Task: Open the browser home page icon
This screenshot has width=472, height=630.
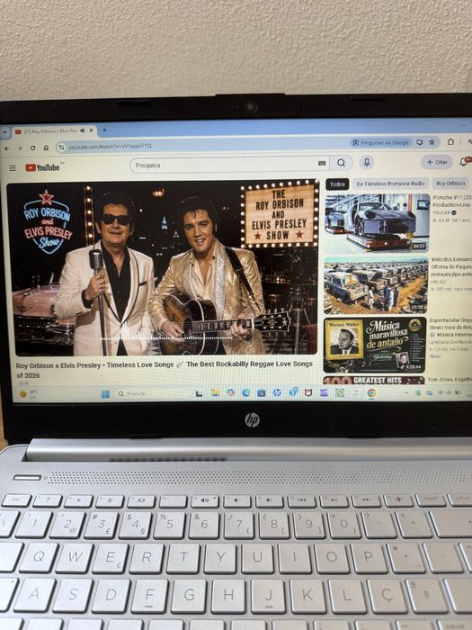Action: (x=46, y=148)
